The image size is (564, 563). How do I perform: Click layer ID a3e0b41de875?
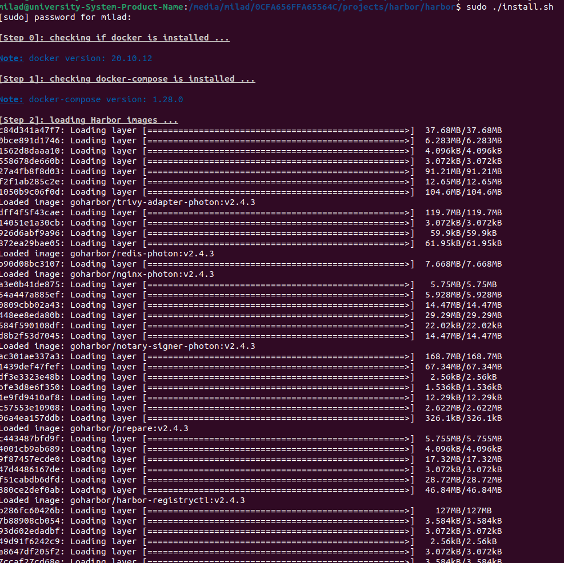coord(31,284)
